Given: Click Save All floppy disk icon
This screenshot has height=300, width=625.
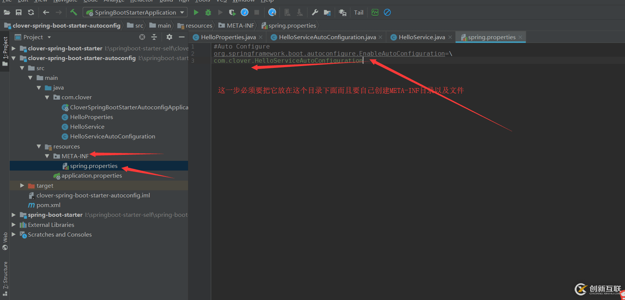Looking at the screenshot, I should (x=19, y=12).
